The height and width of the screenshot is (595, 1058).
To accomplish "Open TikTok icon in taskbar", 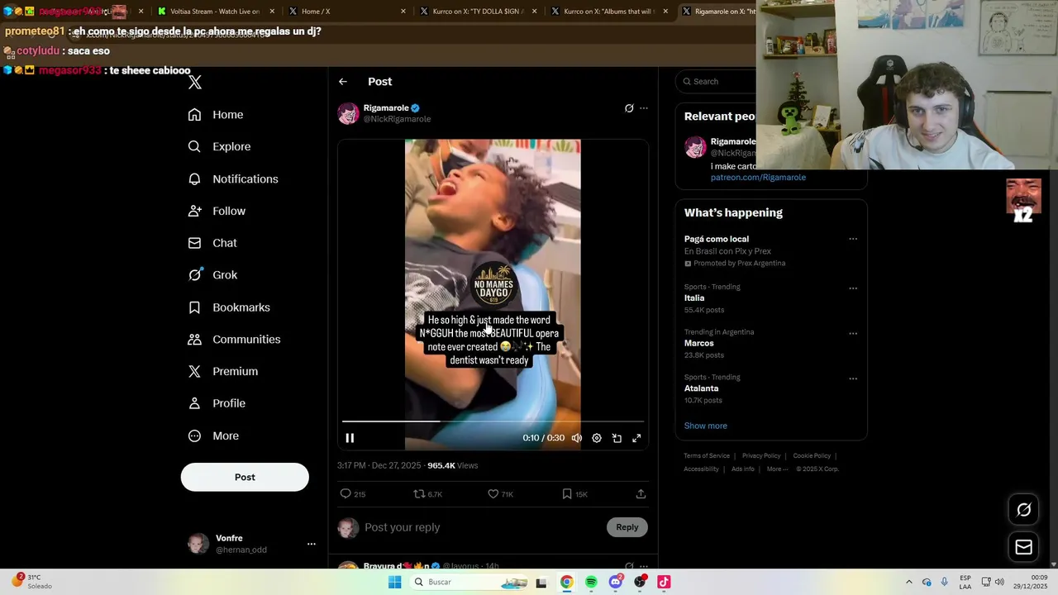I will point(664,582).
